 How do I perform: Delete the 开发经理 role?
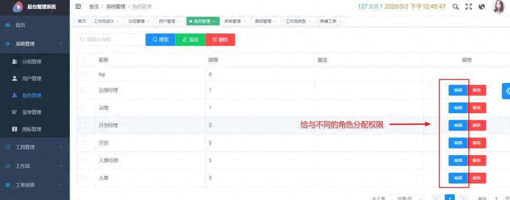pyautogui.click(x=477, y=125)
